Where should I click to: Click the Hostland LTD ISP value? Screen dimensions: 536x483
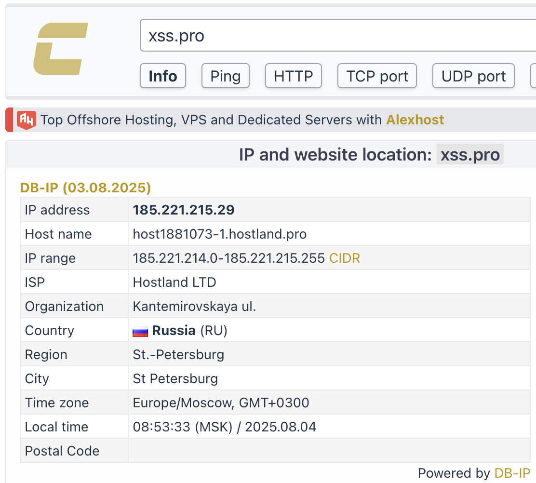coord(174,282)
